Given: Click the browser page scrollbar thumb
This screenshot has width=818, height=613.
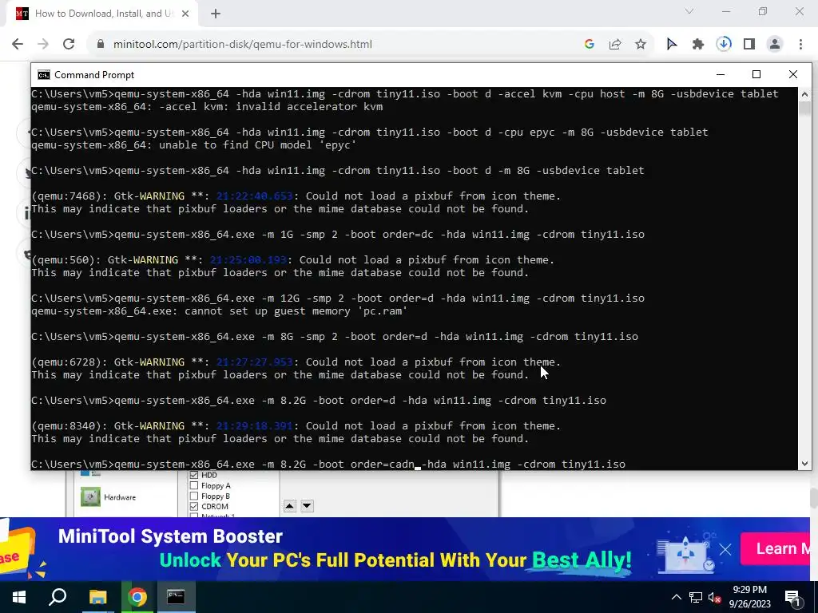Looking at the screenshot, I should point(814,498).
